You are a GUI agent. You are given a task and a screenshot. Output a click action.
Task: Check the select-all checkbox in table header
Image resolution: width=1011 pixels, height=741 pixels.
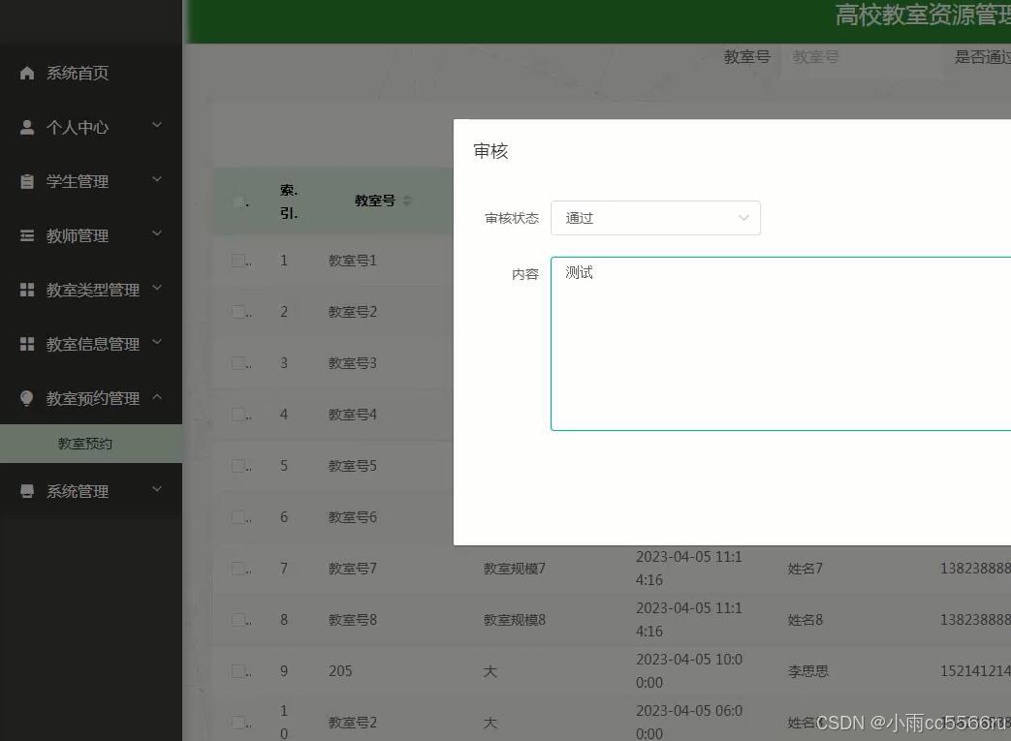[239, 201]
